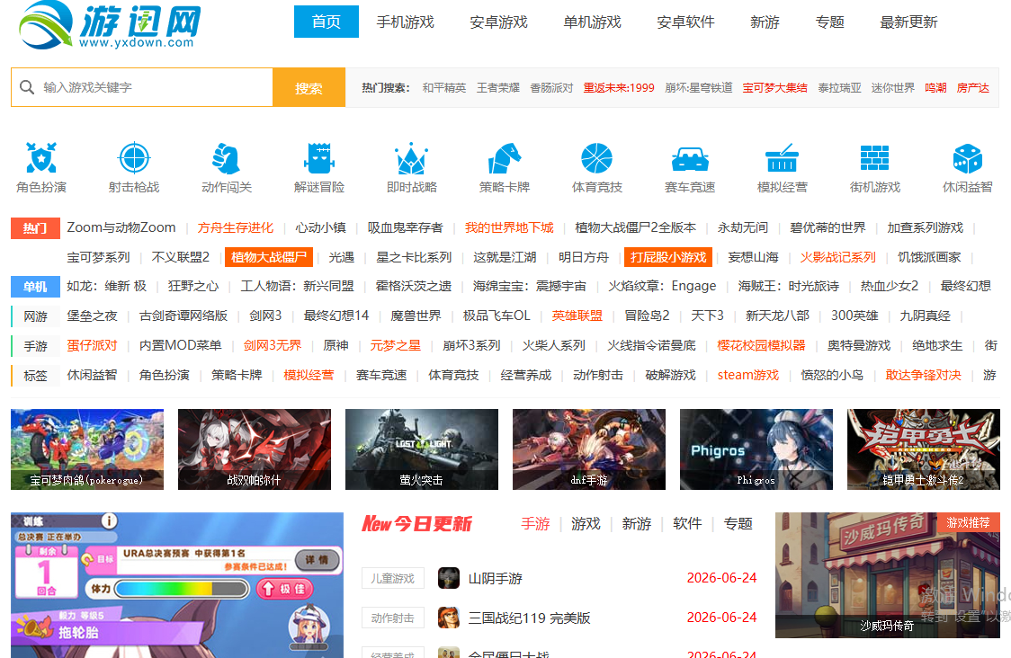This screenshot has height=658, width=1011.
Task: Click the magnifier icon in search box
Action: (26, 87)
